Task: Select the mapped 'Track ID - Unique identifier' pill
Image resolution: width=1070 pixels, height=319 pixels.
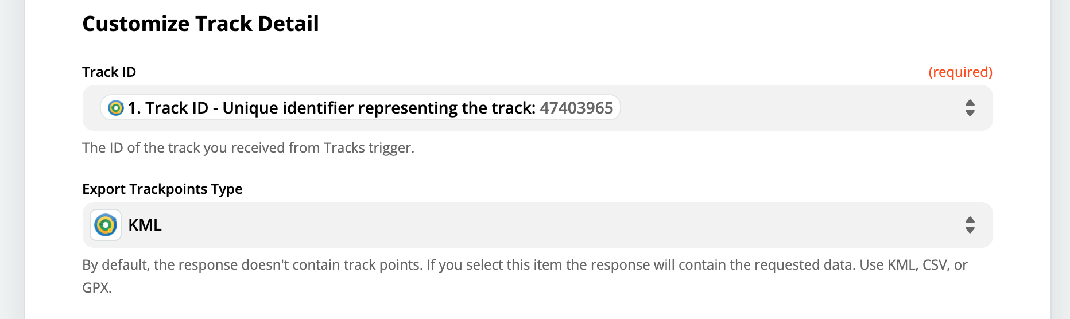Action: click(x=360, y=108)
